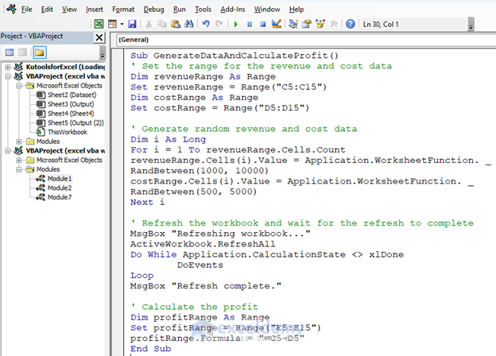Open the Object Browser icon
The height and width of the screenshot is (356, 496).
click(320, 24)
